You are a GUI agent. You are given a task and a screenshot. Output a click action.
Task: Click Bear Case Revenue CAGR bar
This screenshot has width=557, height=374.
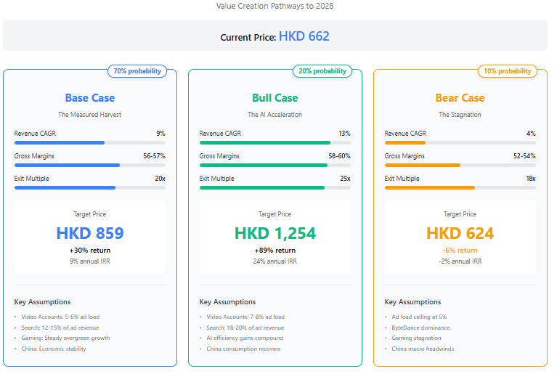click(460, 143)
